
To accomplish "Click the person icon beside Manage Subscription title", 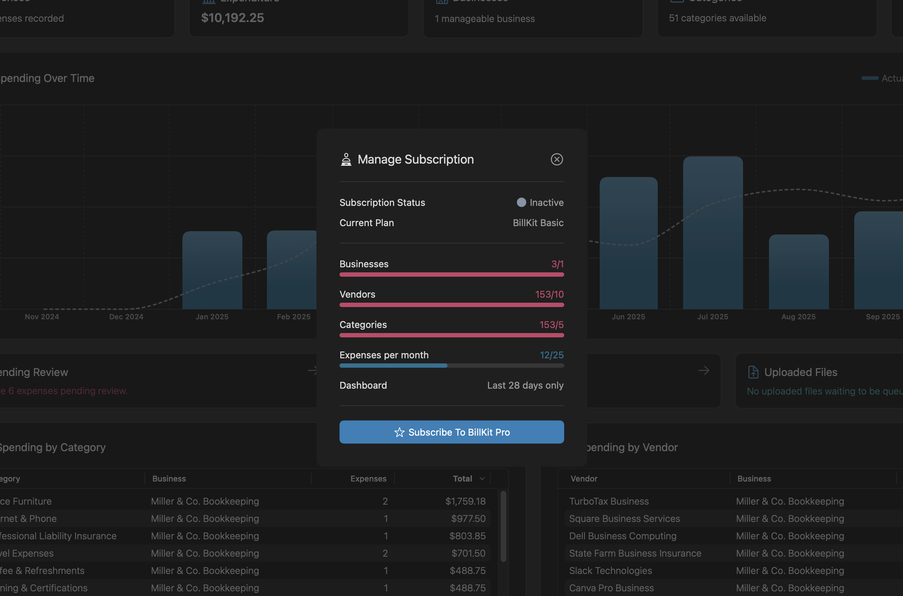I will pyautogui.click(x=346, y=159).
